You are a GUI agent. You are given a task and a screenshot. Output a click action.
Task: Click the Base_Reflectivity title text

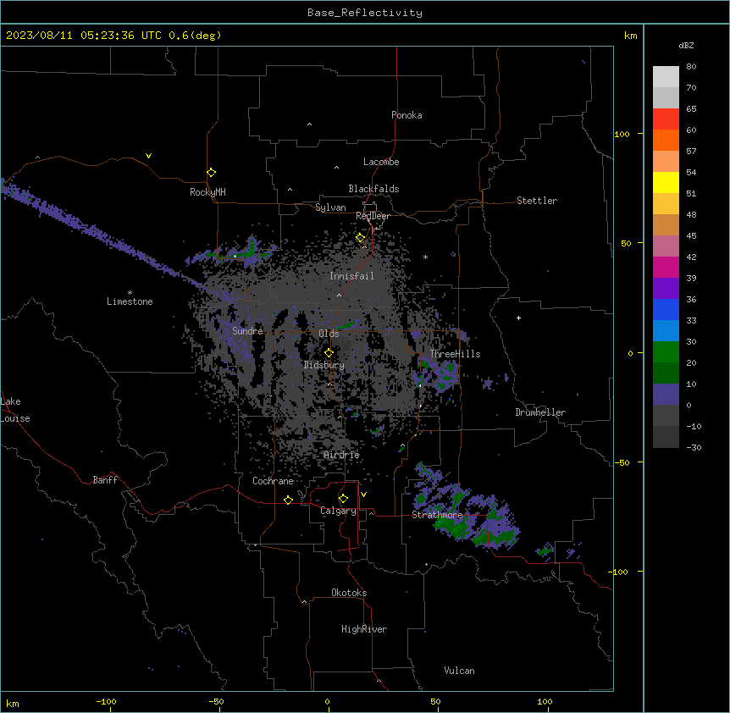[365, 13]
